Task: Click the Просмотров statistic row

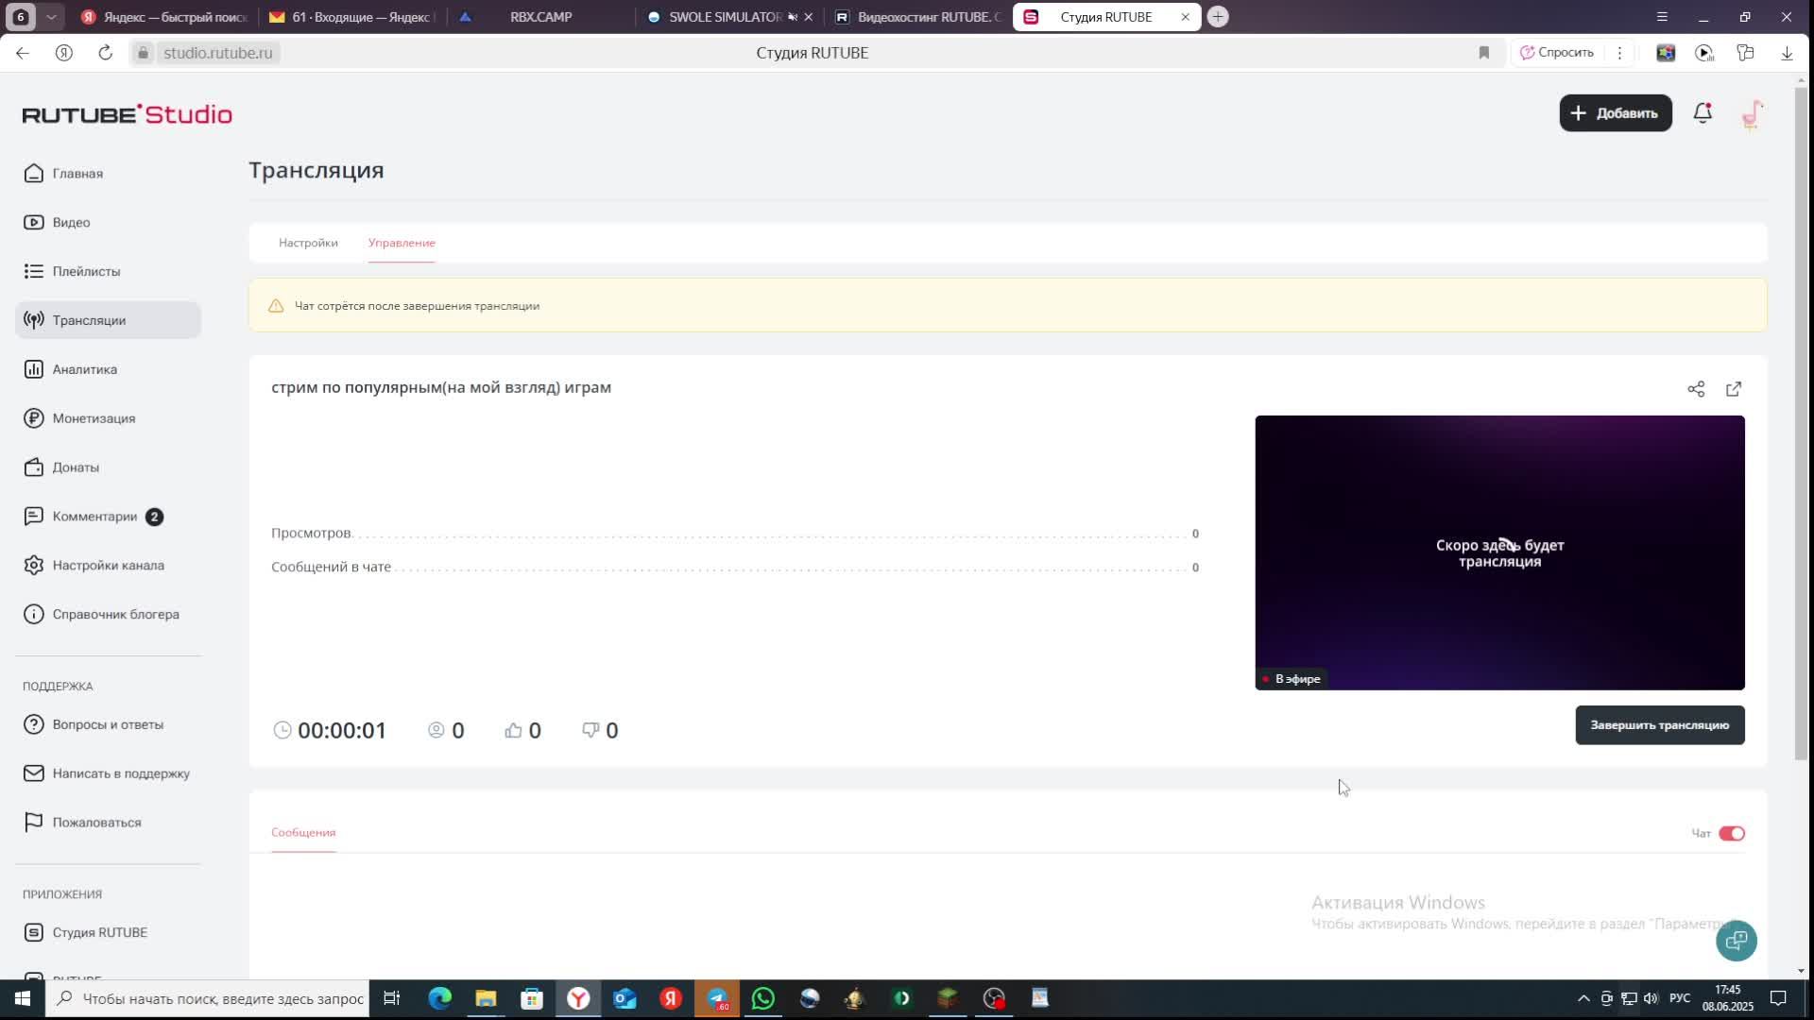Action: click(735, 534)
